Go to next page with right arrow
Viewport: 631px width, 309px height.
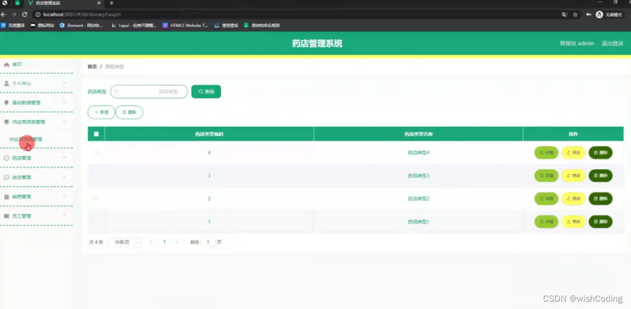pos(177,242)
